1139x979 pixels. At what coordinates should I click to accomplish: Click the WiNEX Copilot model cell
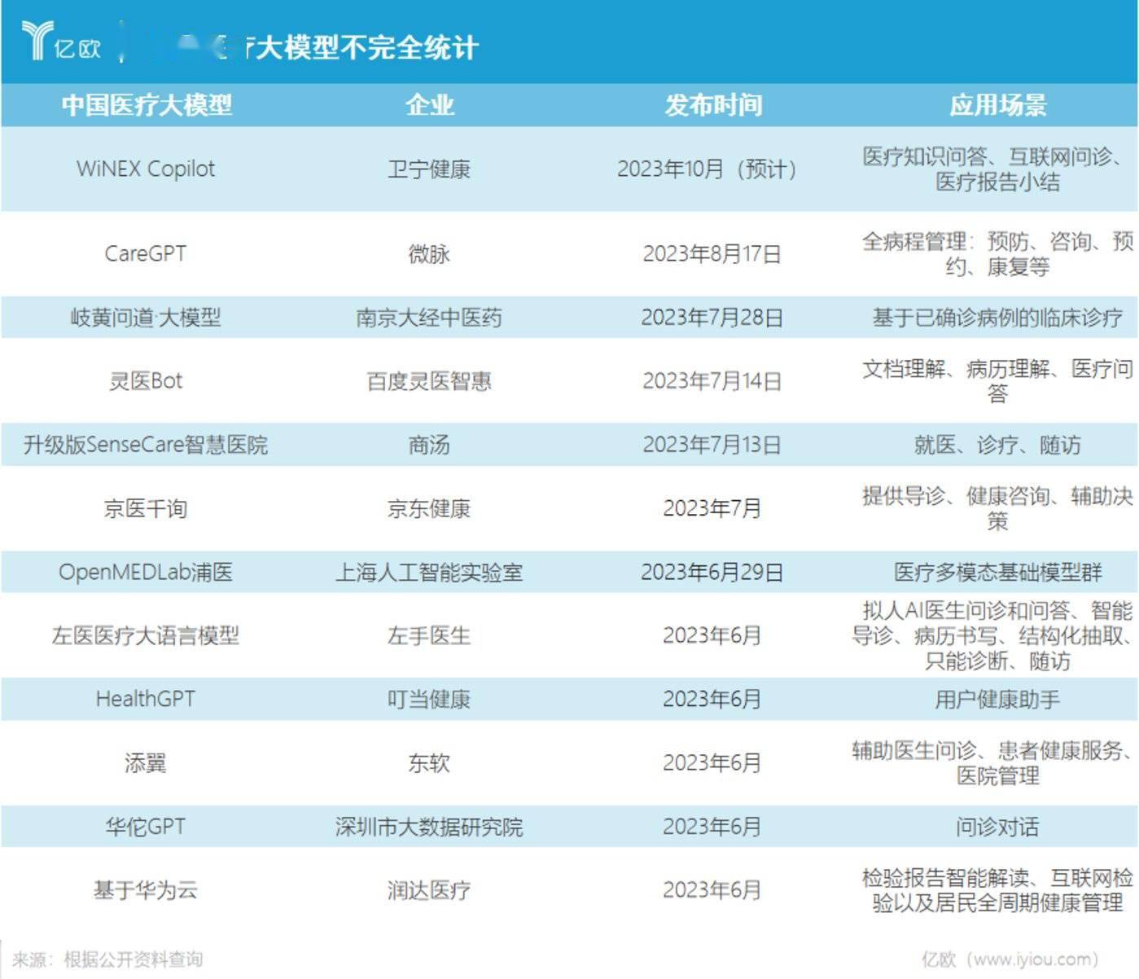(x=146, y=169)
